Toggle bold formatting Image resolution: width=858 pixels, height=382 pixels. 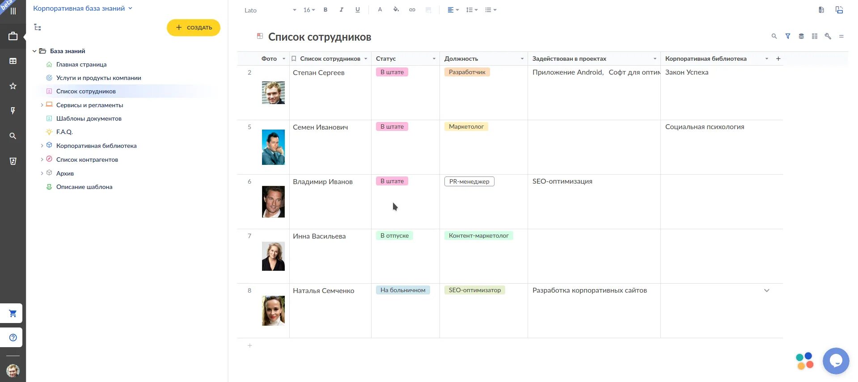tap(325, 10)
